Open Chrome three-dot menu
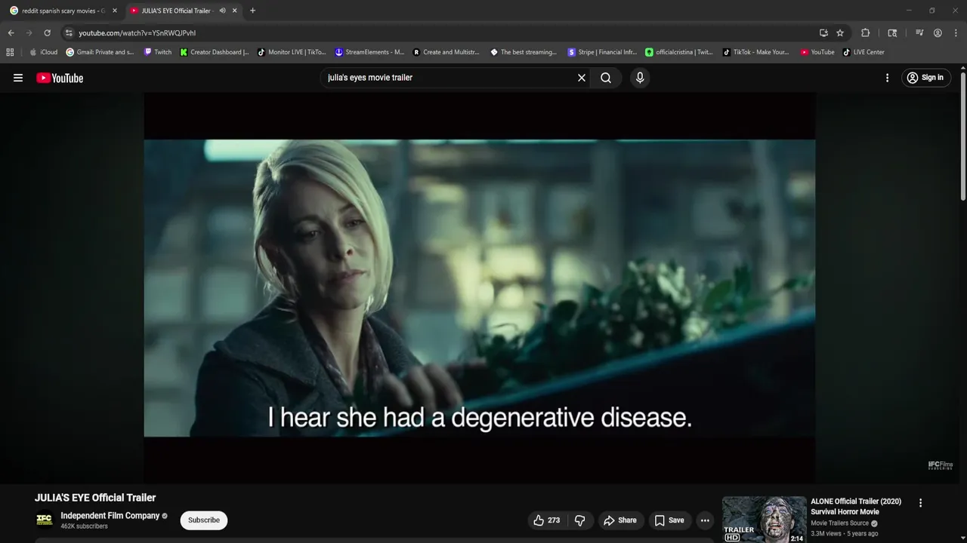This screenshot has width=967, height=543. point(956,33)
